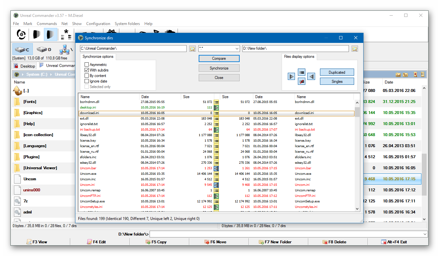
Task: Expand the breadcrumb arrow before Unreal Com
Action: coord(51,74)
